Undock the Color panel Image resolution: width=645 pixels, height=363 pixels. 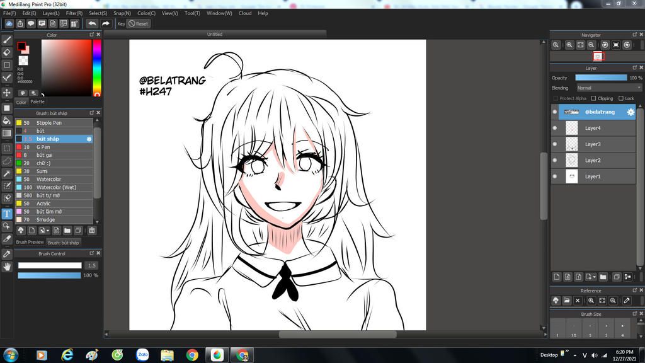(92, 35)
